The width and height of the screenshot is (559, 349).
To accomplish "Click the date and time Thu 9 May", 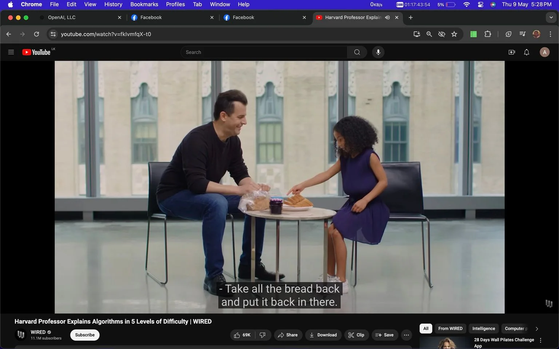I will (x=527, y=4).
